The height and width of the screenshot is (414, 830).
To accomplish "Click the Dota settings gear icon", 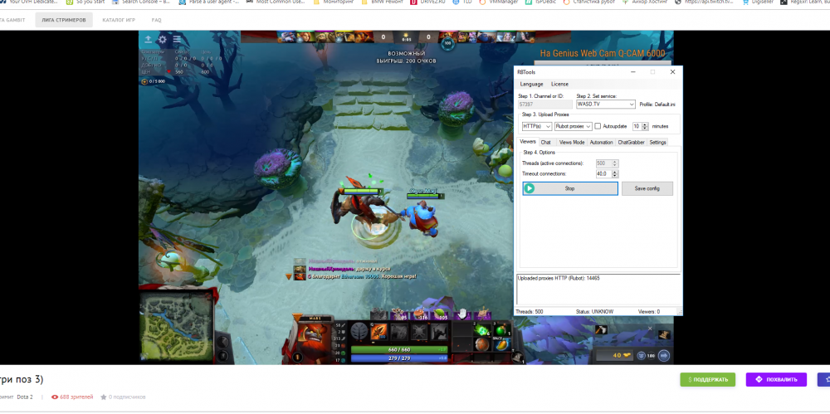I will click(162, 39).
